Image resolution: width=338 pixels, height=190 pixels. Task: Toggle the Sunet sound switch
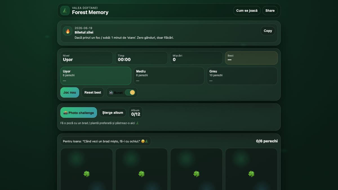[x=130, y=92]
